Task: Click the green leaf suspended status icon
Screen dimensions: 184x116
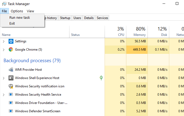Action: (101, 78)
